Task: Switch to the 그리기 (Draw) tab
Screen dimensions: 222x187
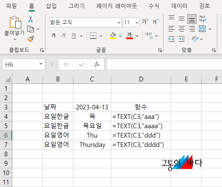Action: (x=76, y=6)
